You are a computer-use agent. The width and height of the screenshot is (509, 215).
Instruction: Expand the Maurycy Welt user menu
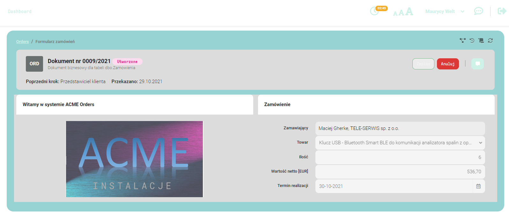tap(445, 11)
